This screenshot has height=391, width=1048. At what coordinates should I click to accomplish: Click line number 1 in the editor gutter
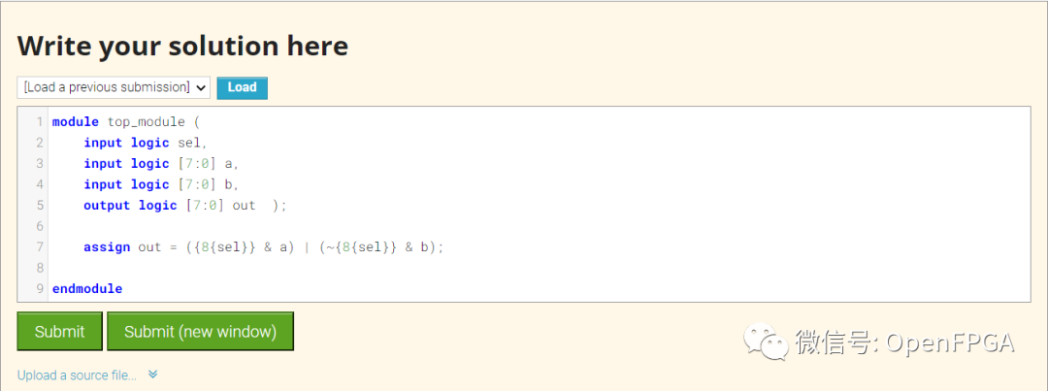pos(40,122)
